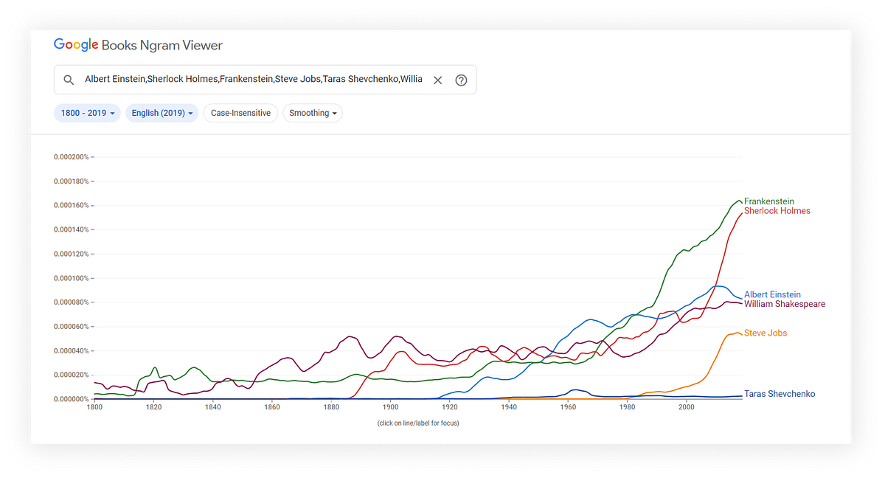Click the clear (X) icon in search bar
Image resolution: width=885 pixels, height=478 pixels.
tap(437, 79)
